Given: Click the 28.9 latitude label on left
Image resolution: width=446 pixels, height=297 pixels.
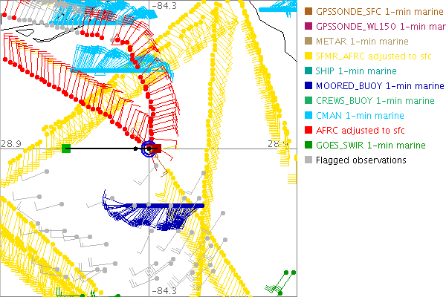Looking at the screenshot, I should click(10, 143).
